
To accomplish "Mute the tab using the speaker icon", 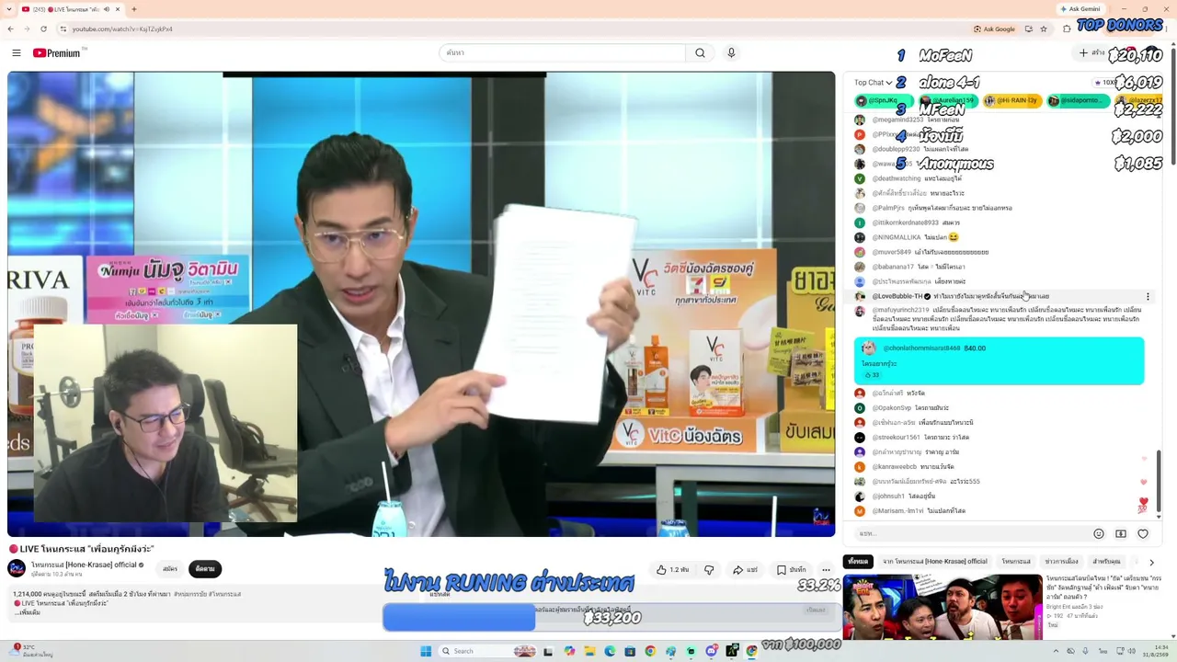I will click(x=107, y=9).
